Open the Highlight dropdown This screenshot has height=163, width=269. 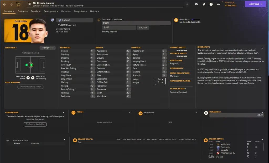click(x=48, y=48)
